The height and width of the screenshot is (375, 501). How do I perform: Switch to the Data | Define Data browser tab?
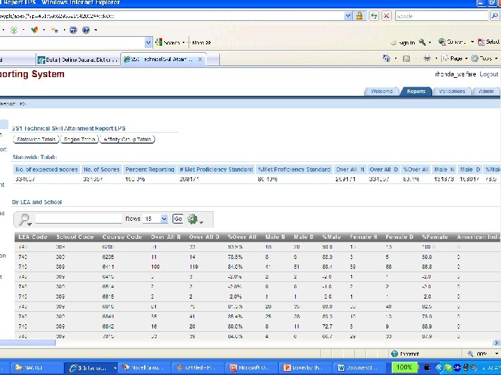[78, 60]
